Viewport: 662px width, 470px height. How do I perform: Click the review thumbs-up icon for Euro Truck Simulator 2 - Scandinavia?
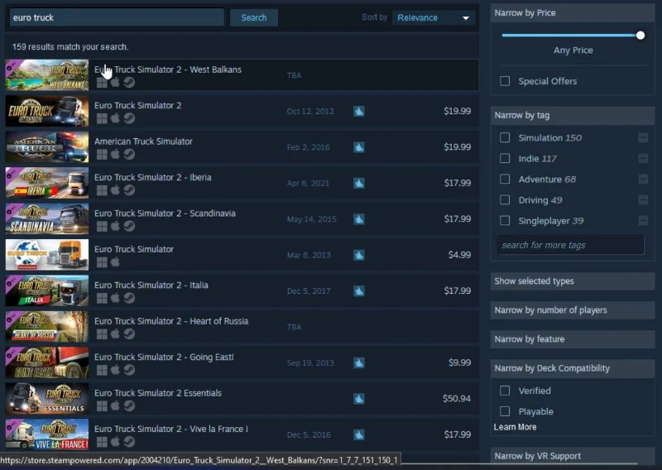tap(359, 219)
